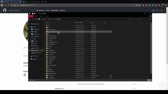The height and width of the screenshot is (94, 168).
Task: Select the AccountCacher folder
Action: coord(79,30)
